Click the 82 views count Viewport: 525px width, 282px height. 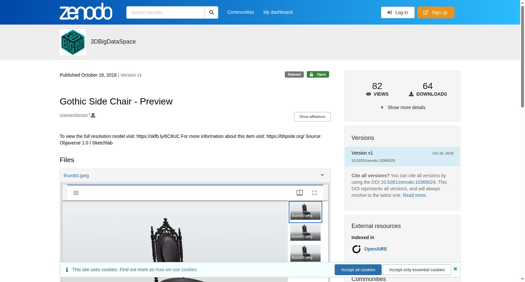[377, 86]
